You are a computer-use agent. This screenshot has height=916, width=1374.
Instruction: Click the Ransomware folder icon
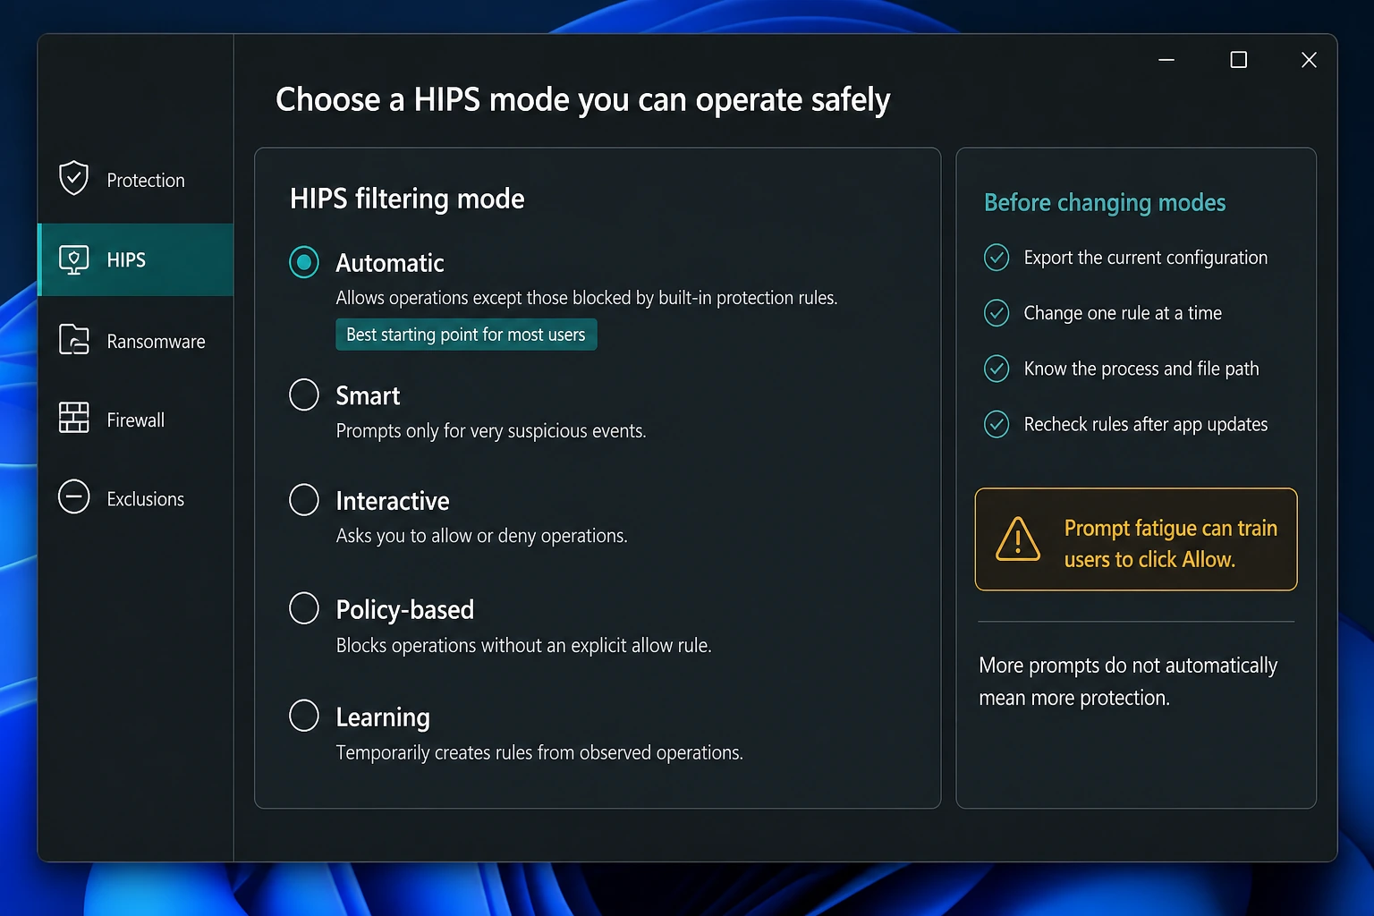[73, 340]
